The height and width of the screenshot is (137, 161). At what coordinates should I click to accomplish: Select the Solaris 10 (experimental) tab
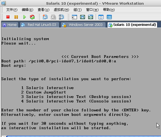point(132,25)
